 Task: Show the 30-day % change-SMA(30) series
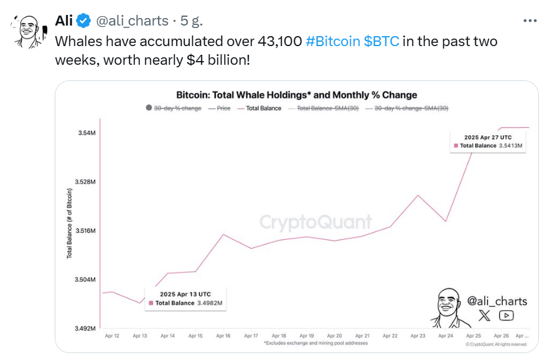pos(407,108)
